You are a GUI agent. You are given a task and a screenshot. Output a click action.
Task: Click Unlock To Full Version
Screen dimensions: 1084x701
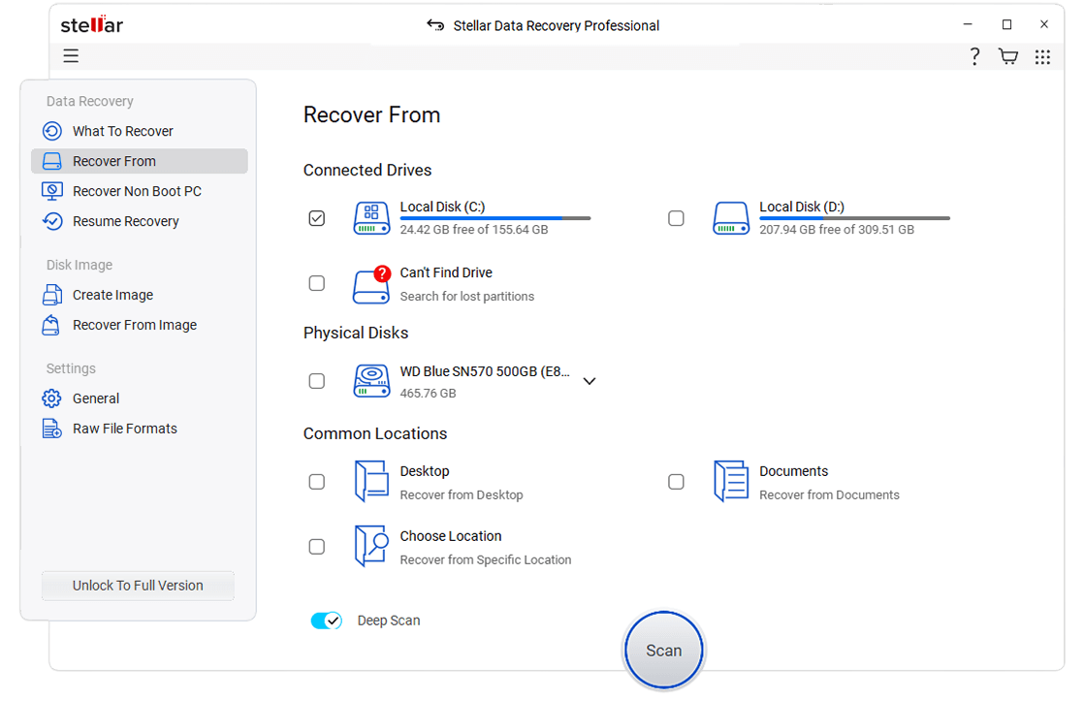pos(137,586)
